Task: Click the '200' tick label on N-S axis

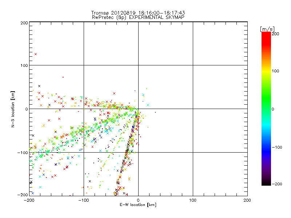Action: [24, 23]
